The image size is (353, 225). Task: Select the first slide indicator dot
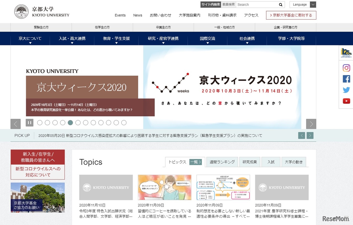pos(40,123)
